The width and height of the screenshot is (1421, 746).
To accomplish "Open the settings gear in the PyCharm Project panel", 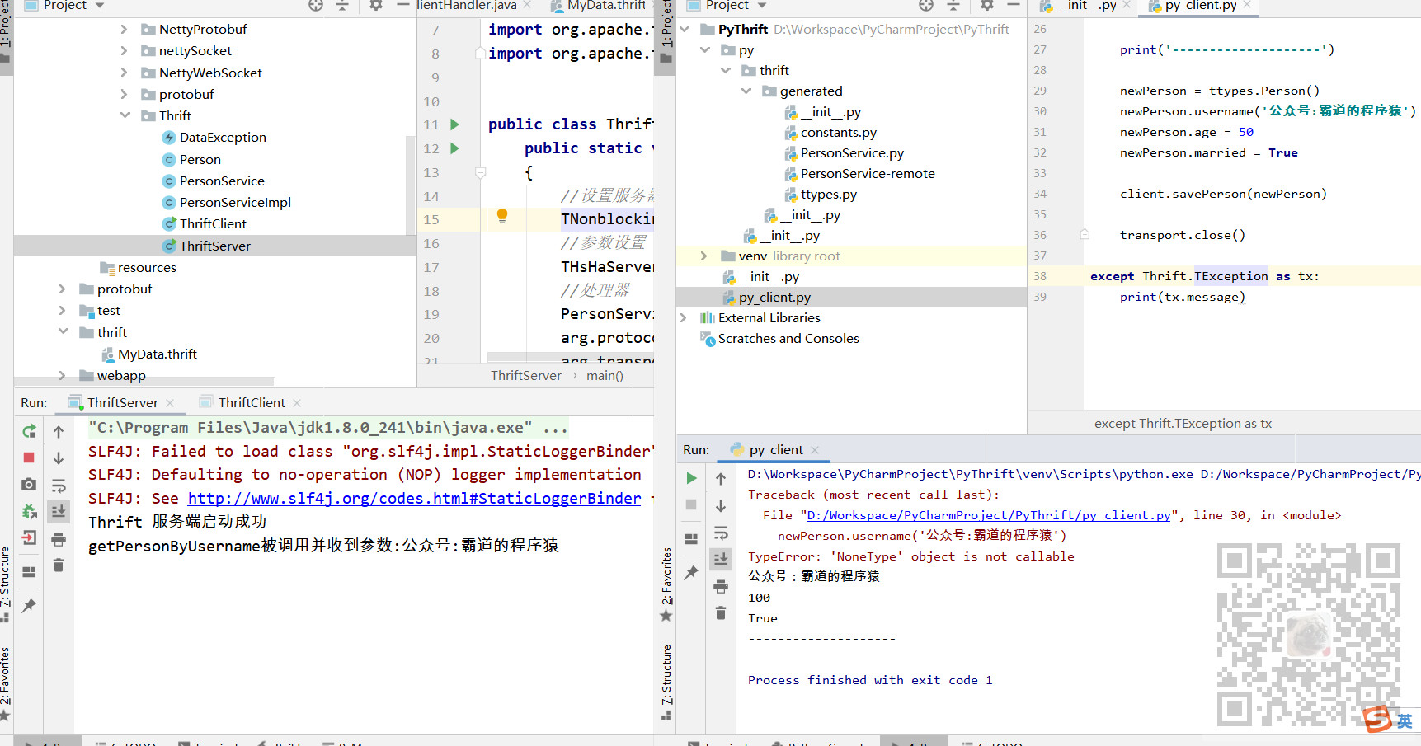I will pos(986,5).
